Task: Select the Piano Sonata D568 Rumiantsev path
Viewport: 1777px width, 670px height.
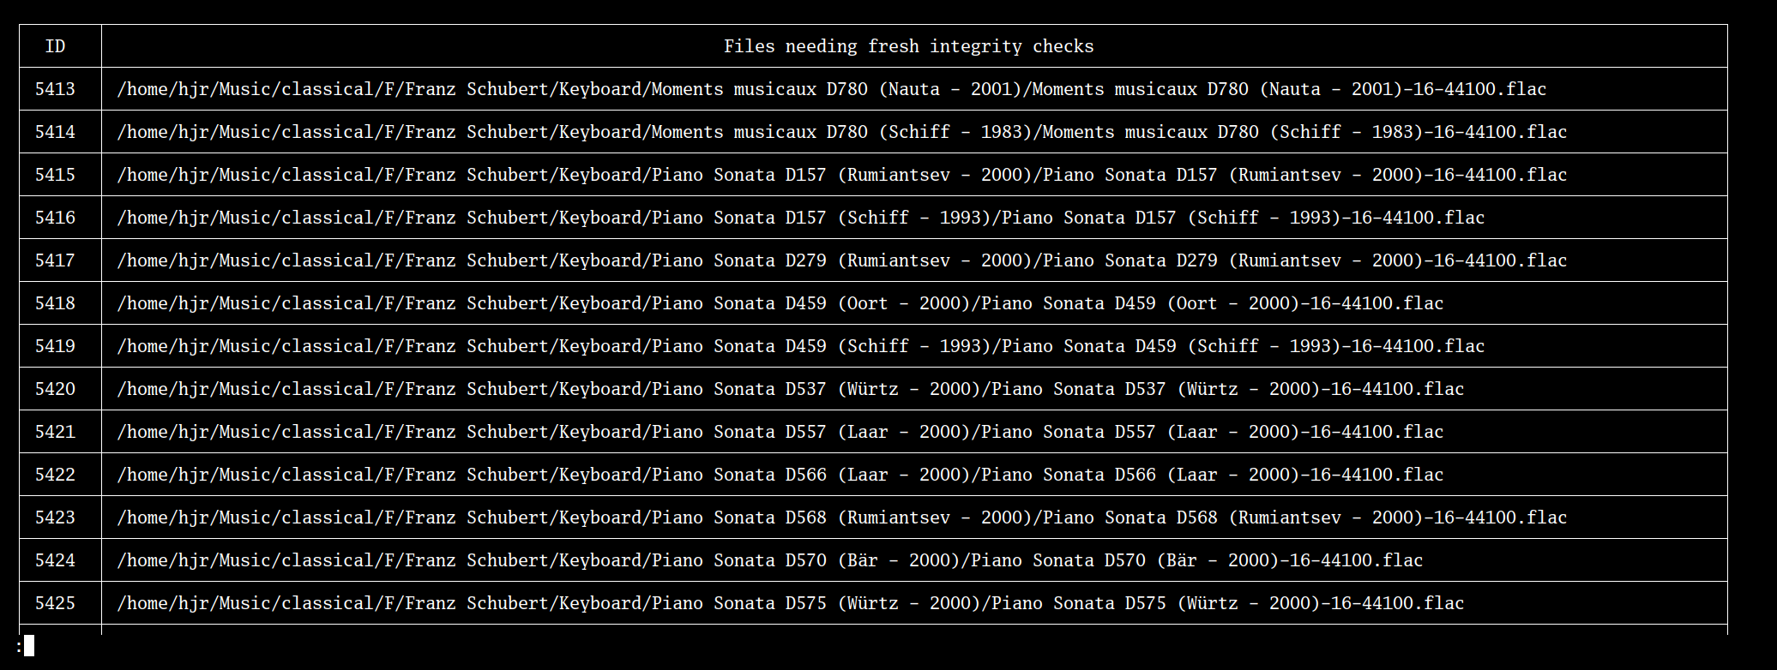Action: tap(841, 517)
